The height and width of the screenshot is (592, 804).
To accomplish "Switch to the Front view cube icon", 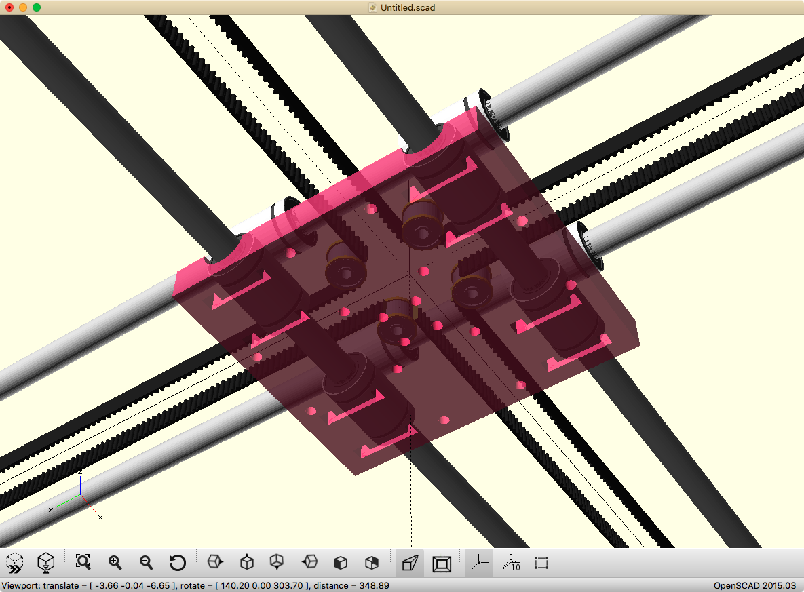I will (341, 562).
